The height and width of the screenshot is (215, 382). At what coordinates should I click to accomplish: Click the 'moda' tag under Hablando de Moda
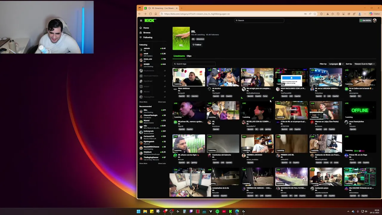pos(336,162)
